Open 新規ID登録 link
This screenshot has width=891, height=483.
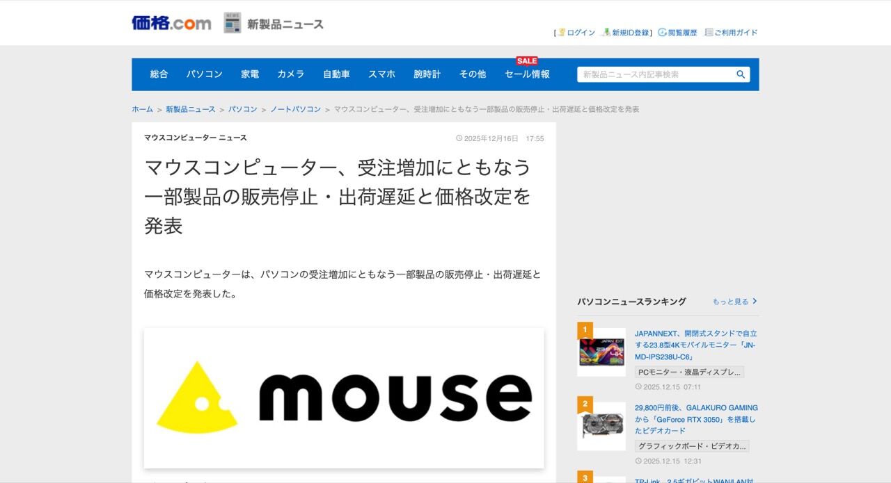point(631,33)
